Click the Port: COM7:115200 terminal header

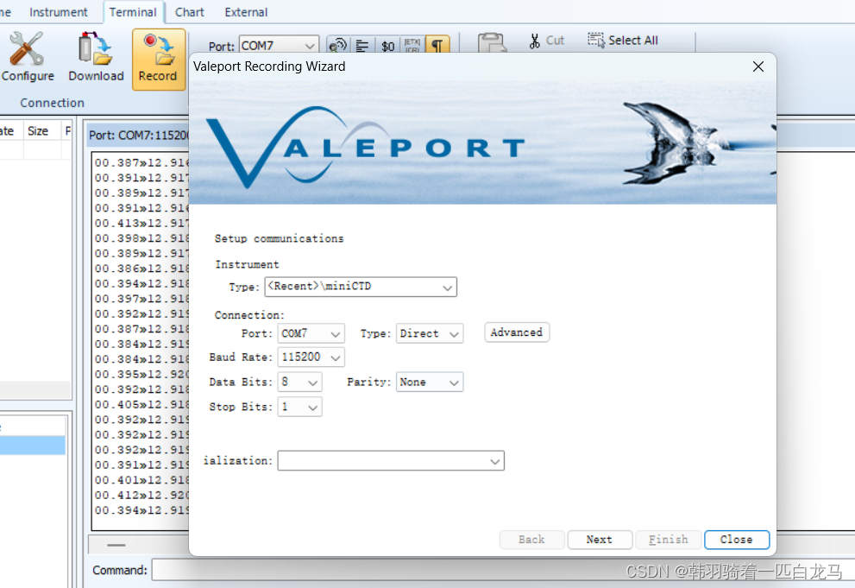139,135
